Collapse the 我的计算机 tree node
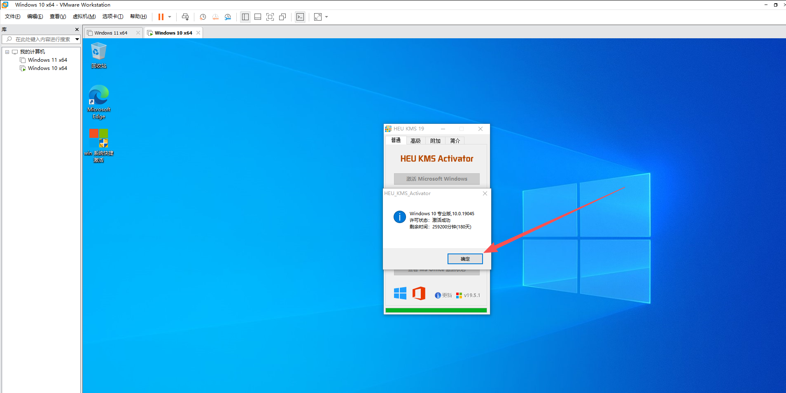Image resolution: width=786 pixels, height=393 pixels. tap(7, 52)
